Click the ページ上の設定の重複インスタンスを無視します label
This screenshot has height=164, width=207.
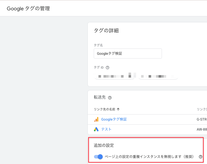[149, 157]
